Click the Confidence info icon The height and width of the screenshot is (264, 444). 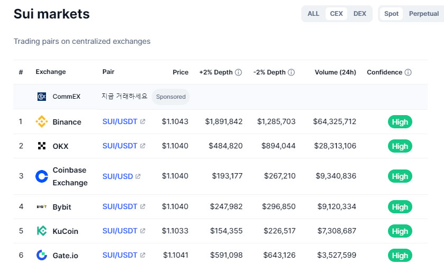(x=408, y=72)
